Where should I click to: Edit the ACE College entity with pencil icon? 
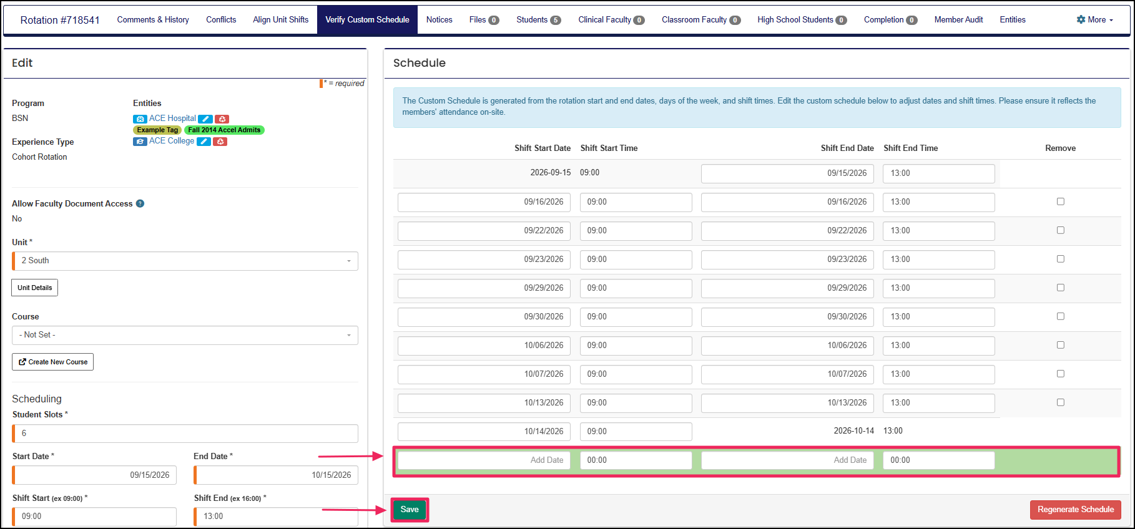pos(204,142)
